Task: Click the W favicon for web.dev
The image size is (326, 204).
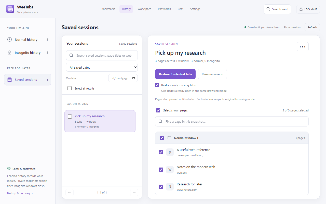Action: (x=170, y=170)
